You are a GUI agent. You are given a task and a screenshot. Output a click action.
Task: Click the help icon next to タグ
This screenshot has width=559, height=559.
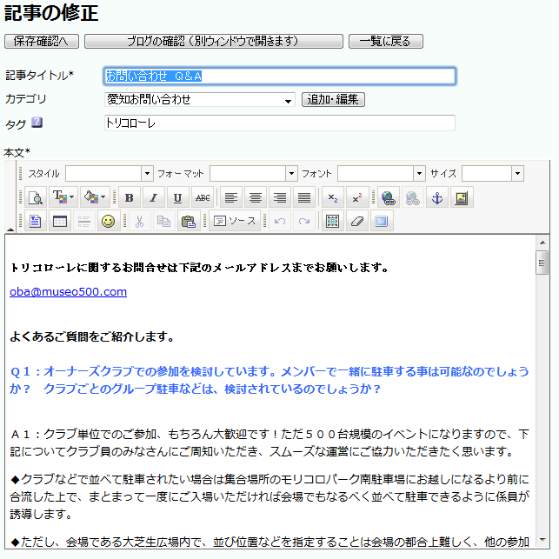click(37, 123)
